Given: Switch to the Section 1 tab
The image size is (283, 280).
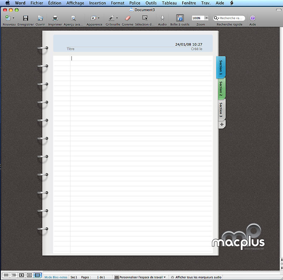Looking at the screenshot, I should tap(221, 67).
